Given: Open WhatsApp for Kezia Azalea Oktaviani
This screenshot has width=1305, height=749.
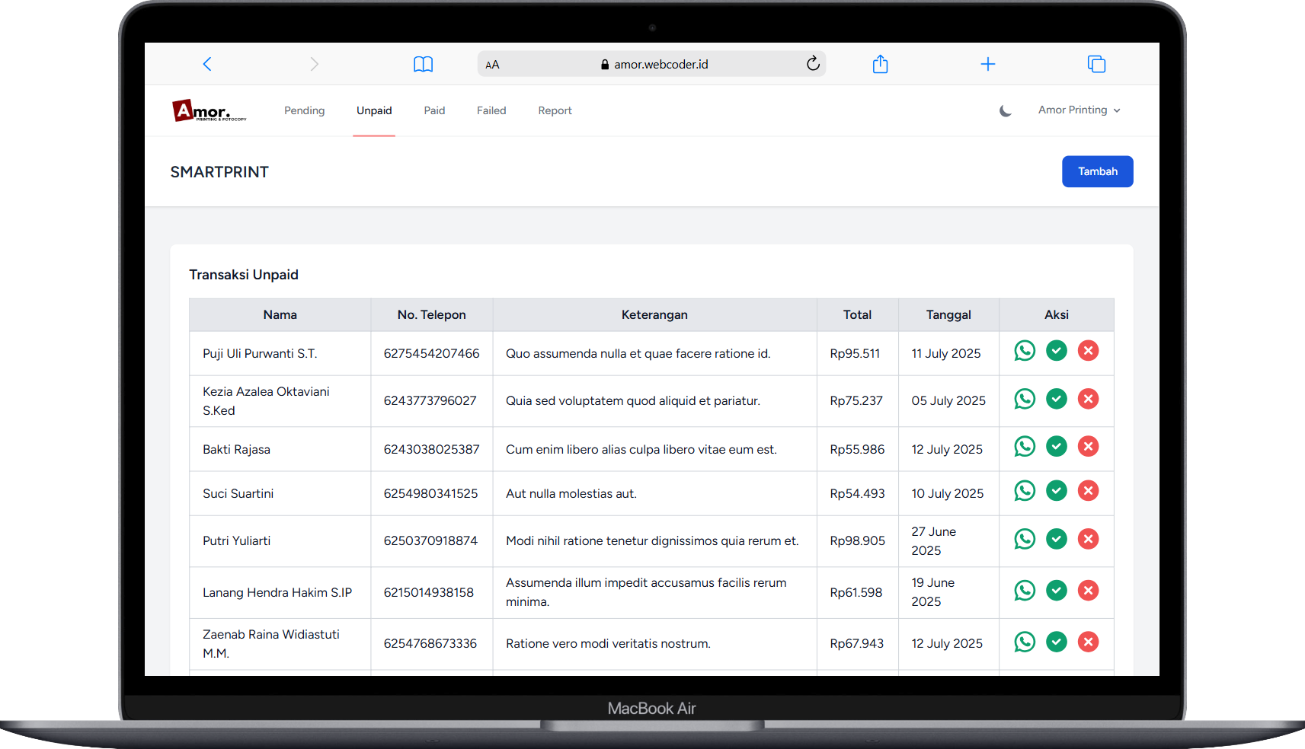Looking at the screenshot, I should [1025, 399].
